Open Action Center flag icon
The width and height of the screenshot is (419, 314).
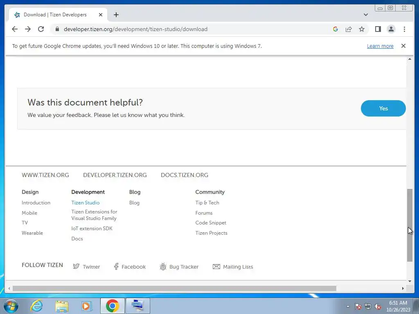coord(358,306)
